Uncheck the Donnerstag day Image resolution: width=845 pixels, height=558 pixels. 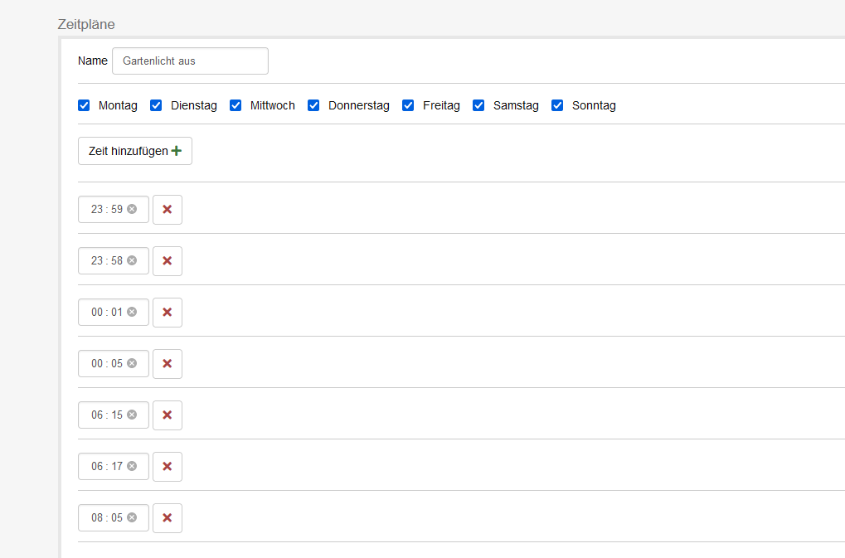313,105
